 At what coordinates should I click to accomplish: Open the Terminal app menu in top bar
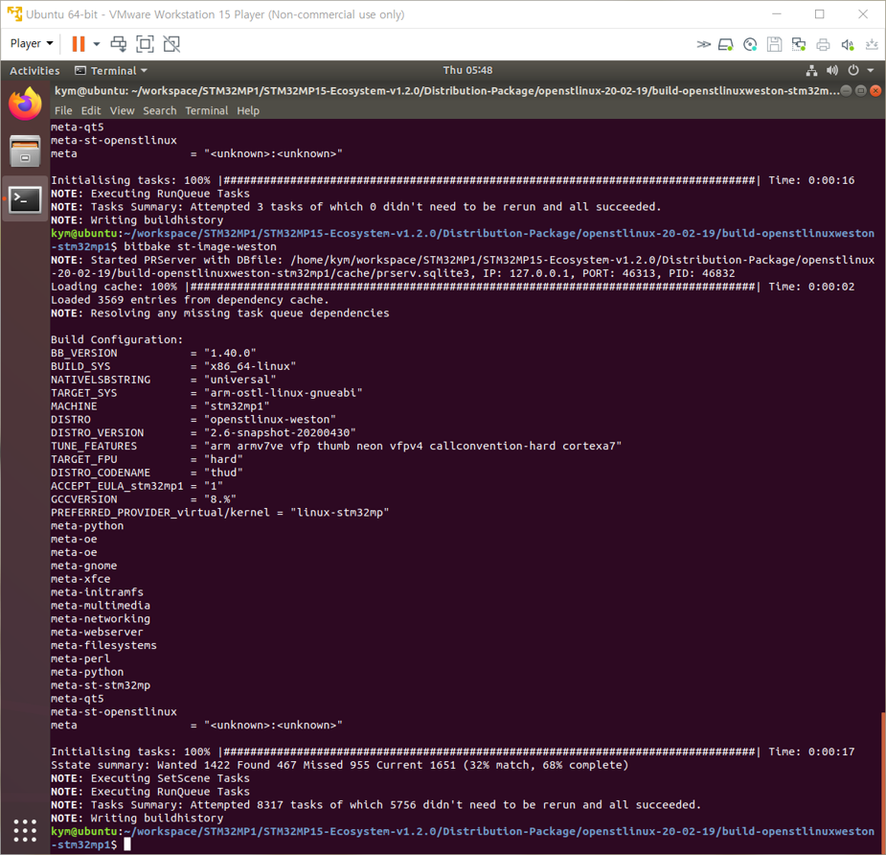111,71
